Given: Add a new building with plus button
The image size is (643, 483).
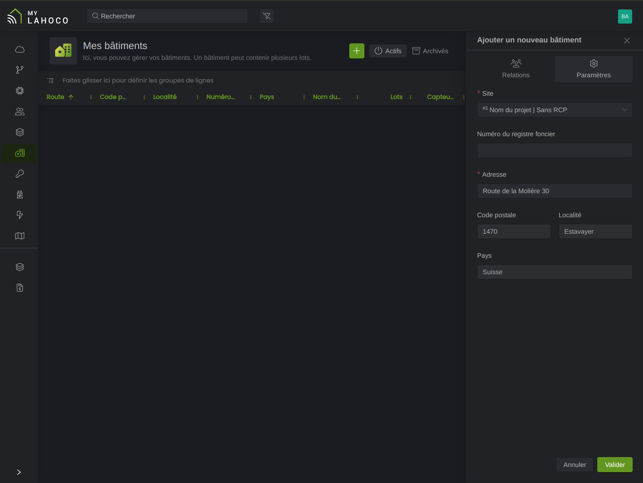Looking at the screenshot, I should [357, 51].
